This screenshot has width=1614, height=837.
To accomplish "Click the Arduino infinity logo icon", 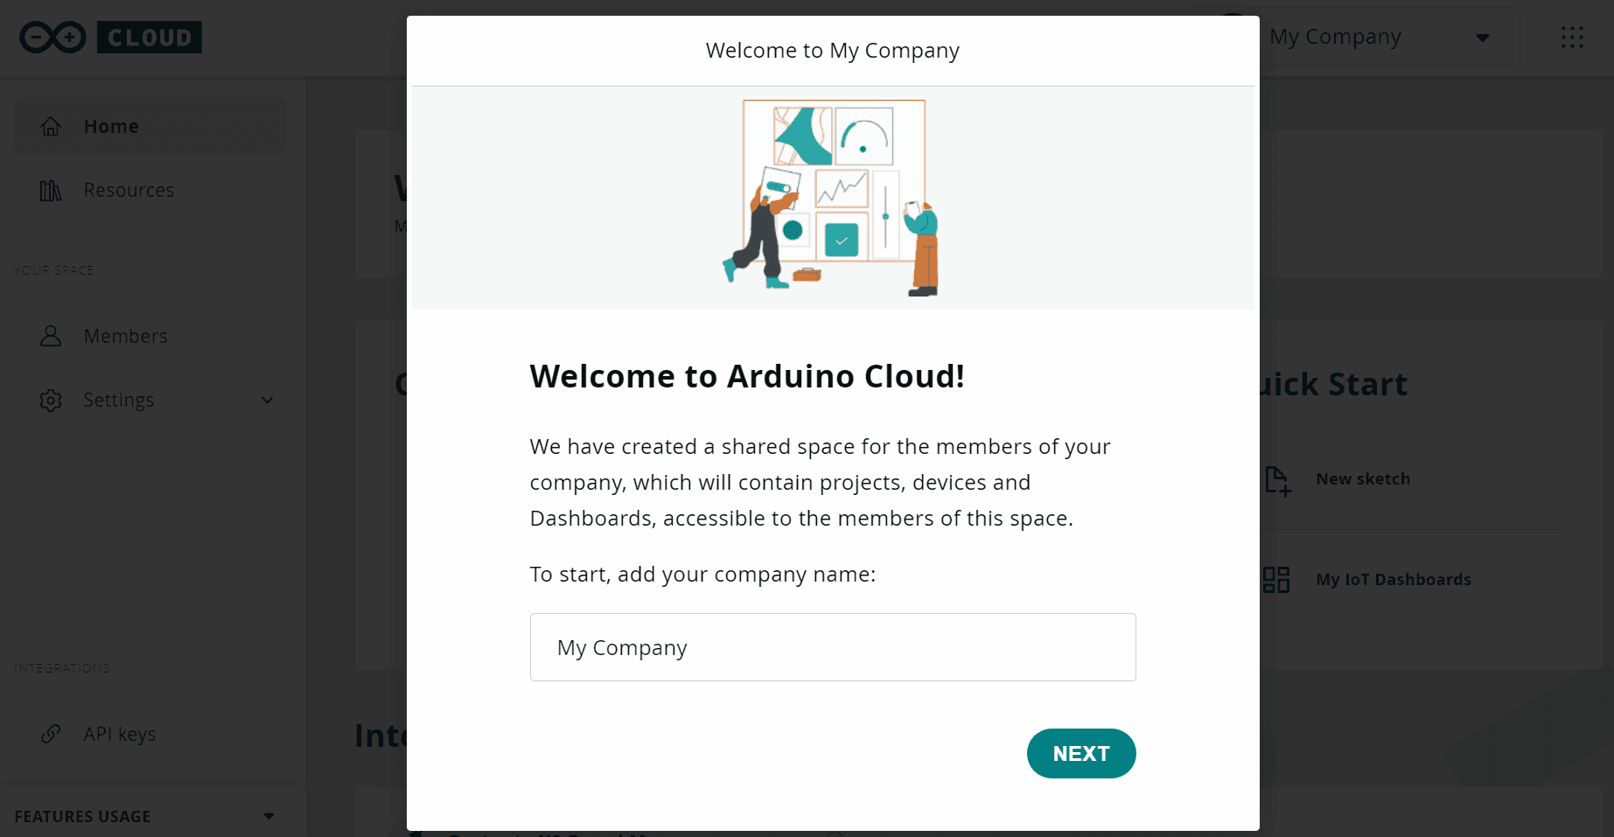I will pyautogui.click(x=52, y=38).
